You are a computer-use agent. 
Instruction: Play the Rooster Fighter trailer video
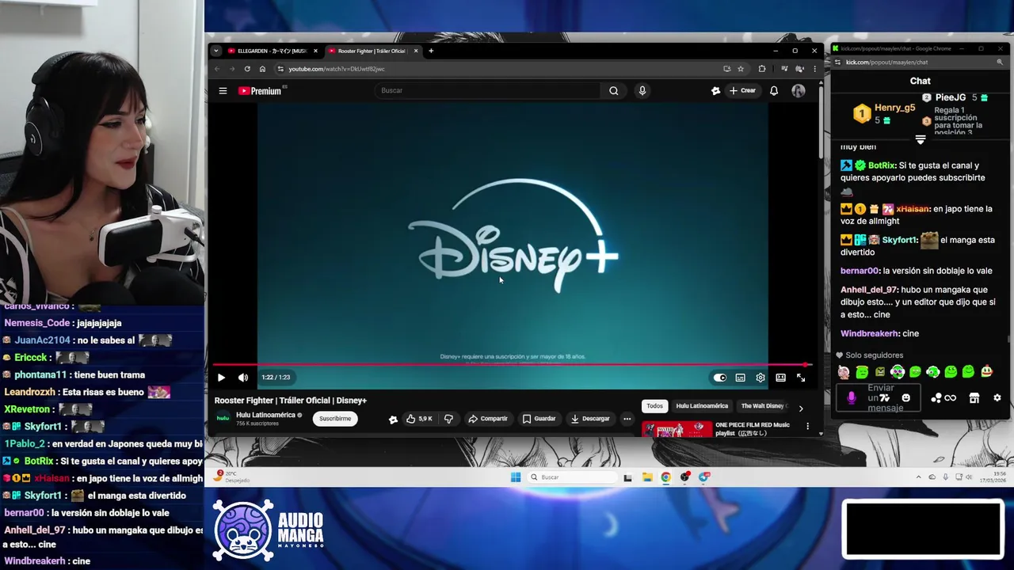click(x=221, y=378)
